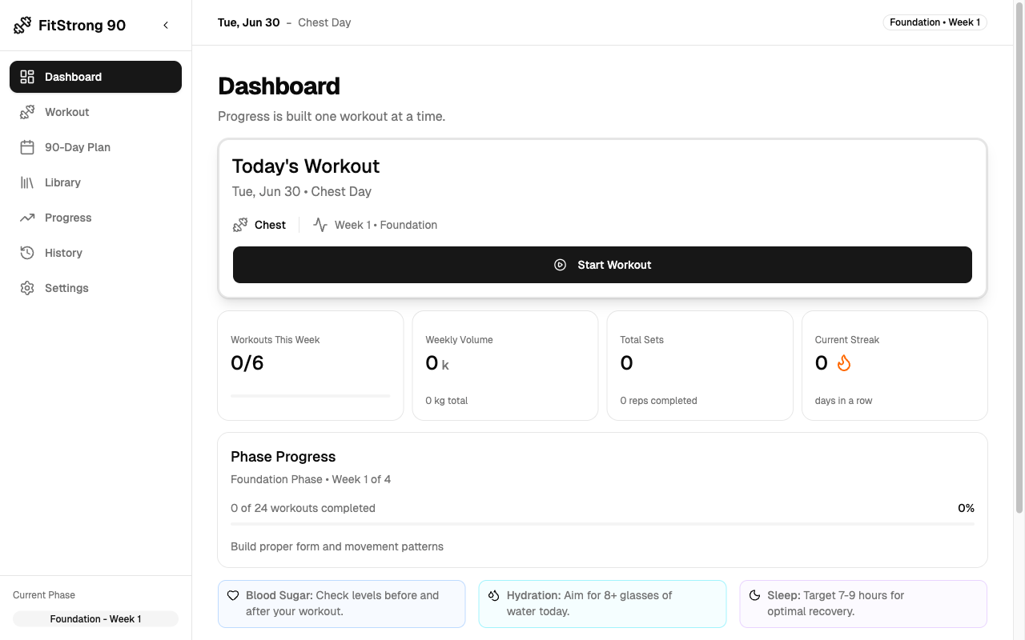Click the 'Phase Progress' heading

(x=283, y=457)
